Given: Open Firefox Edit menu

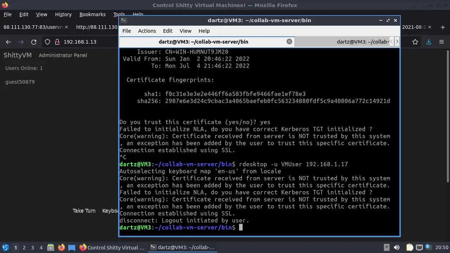Looking at the screenshot, I should (24, 14).
